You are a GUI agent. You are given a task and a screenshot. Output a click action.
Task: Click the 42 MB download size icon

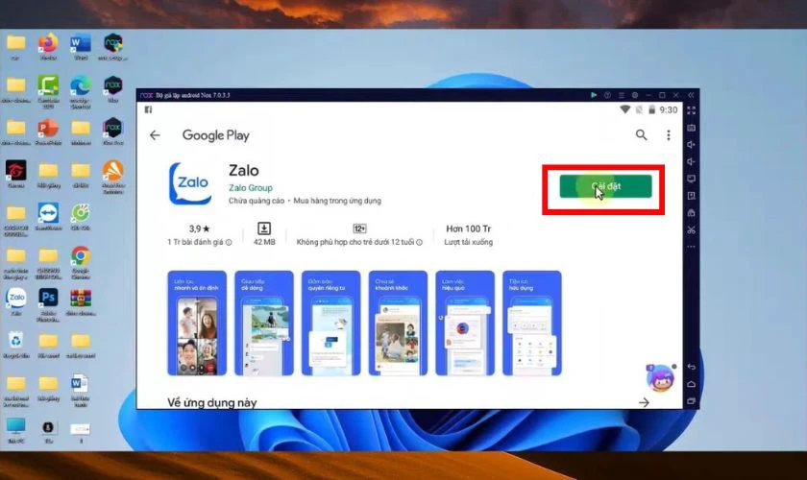(264, 228)
